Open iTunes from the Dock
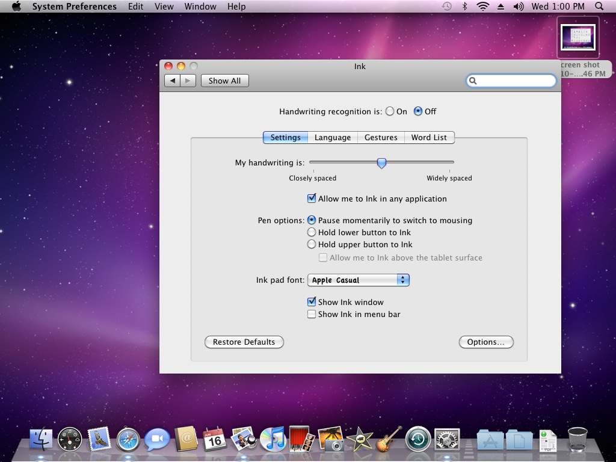 coord(273,439)
